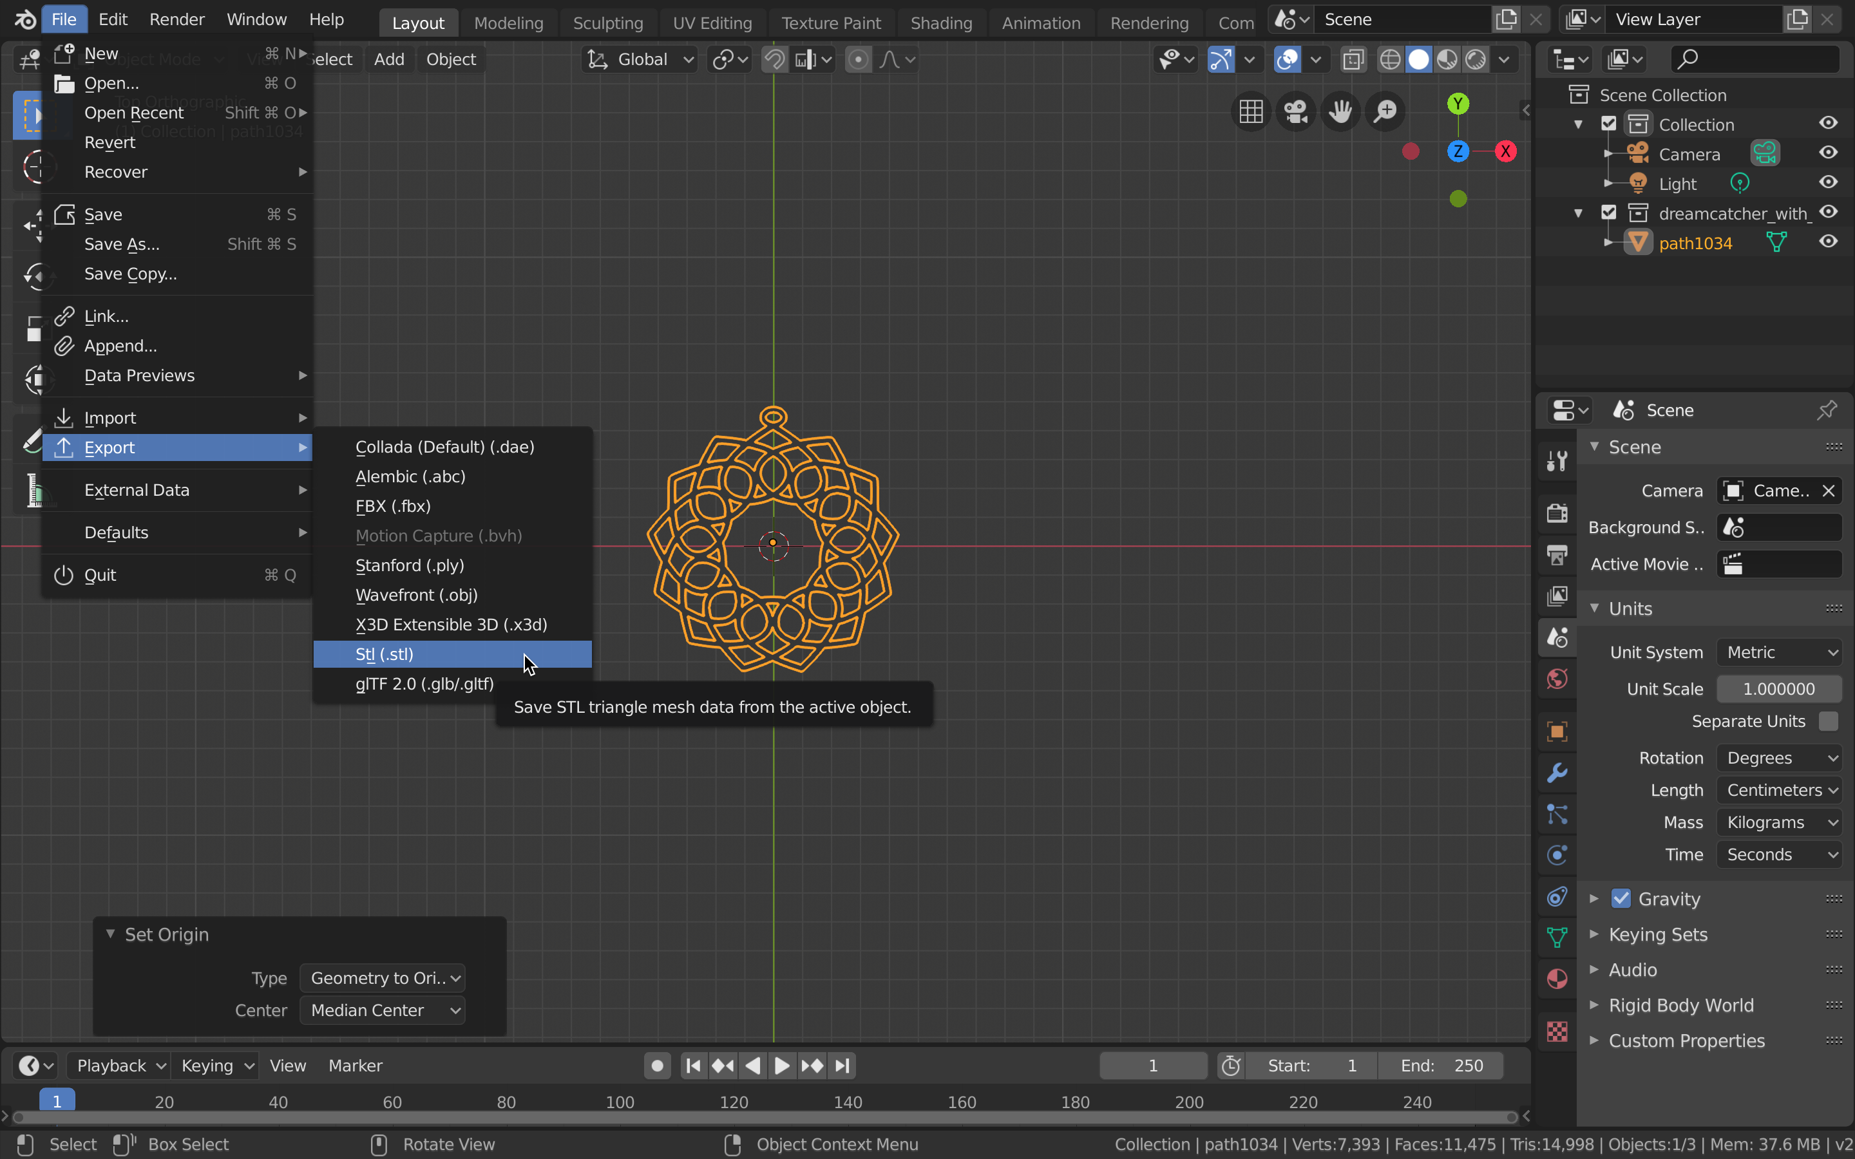Switch to wireframe viewport shading
Viewport: 1855px width, 1159px height.
1390,59
